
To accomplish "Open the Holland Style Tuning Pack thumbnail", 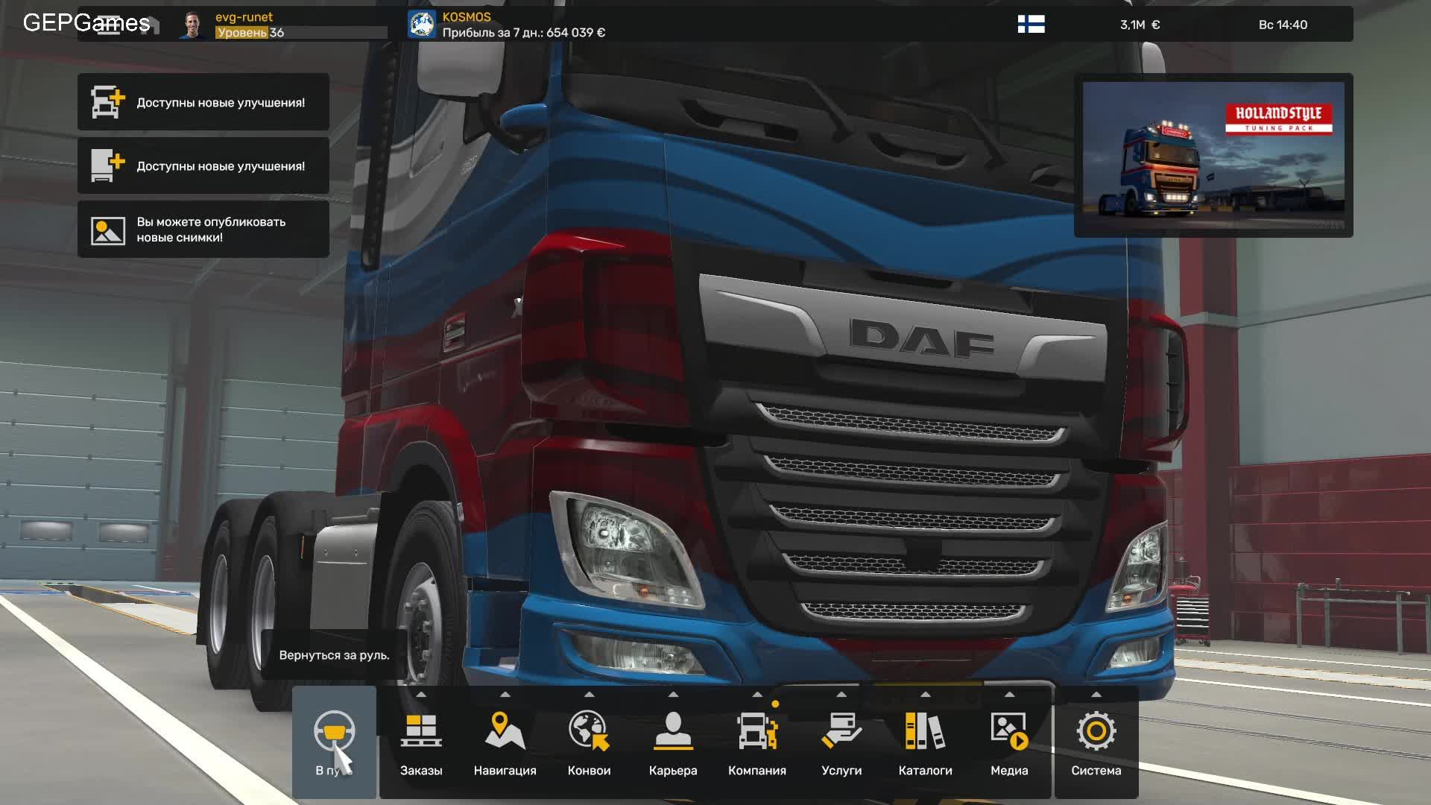I will [1213, 156].
